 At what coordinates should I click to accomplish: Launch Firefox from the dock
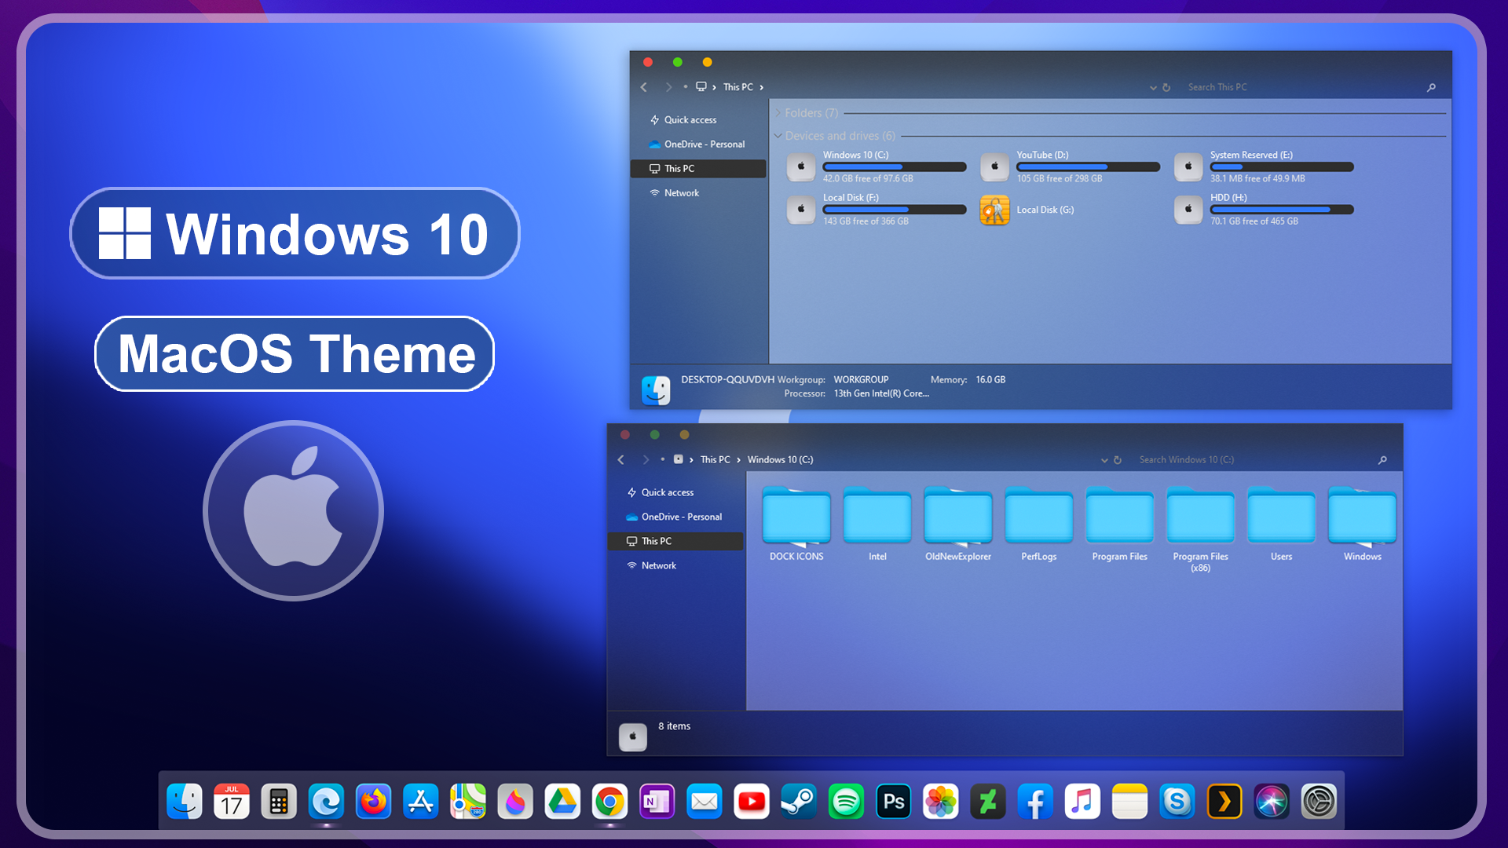[373, 802]
